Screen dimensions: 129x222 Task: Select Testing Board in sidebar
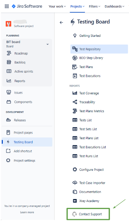pos(27,142)
